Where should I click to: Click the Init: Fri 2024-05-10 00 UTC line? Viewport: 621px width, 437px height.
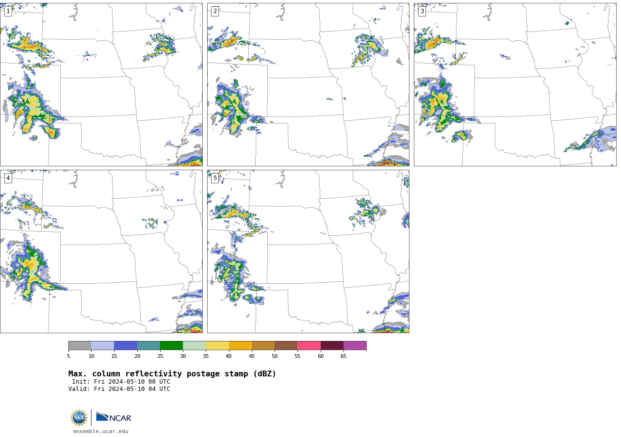[121, 382]
